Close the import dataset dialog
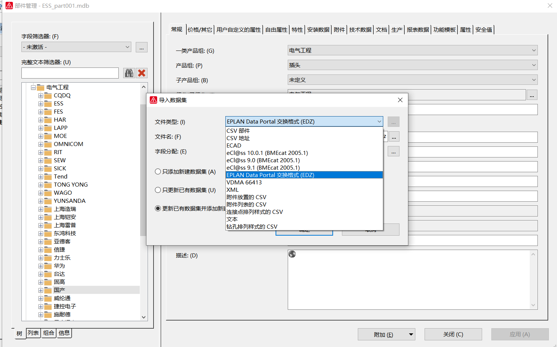The height and width of the screenshot is (347, 557). tap(400, 100)
